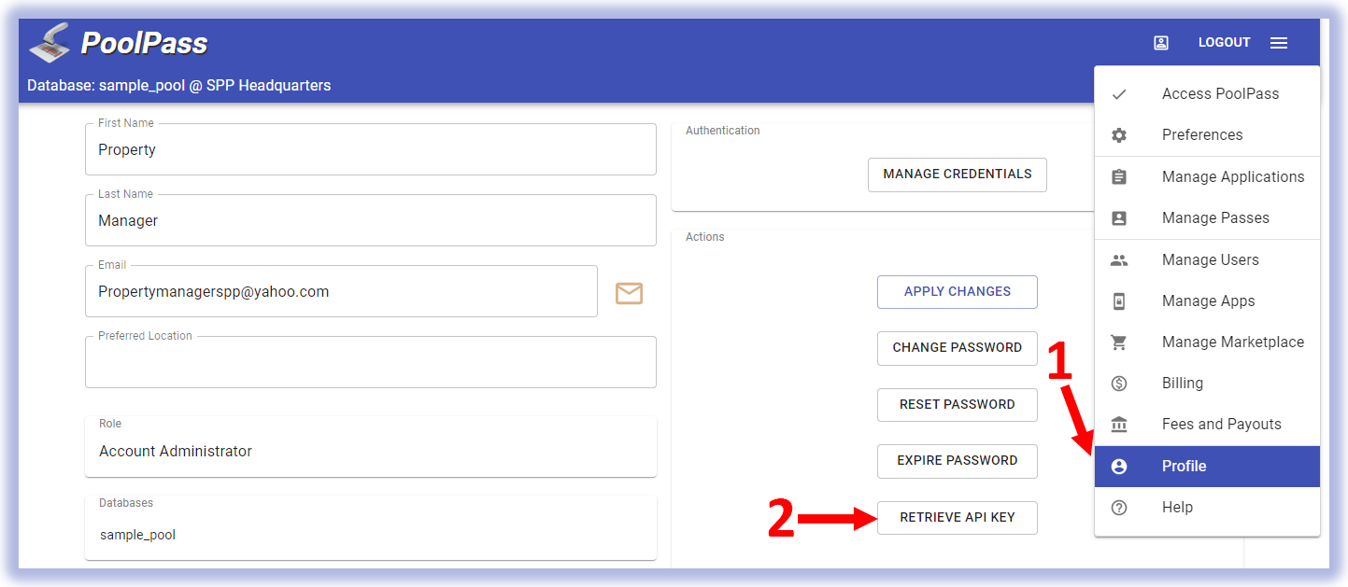Focus the First Name field
The height and width of the screenshot is (587, 1348).
click(x=371, y=149)
